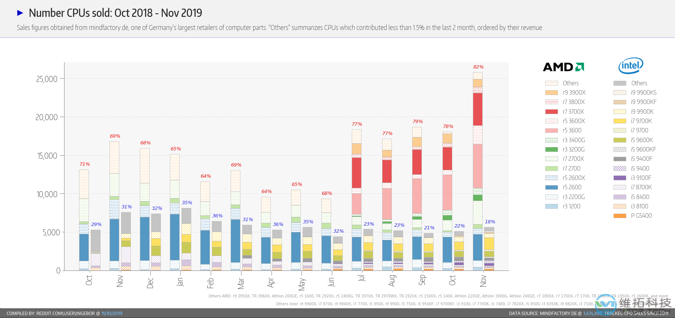Click the i7 8700K legend label
This screenshot has width=675, height=318.
642,187
